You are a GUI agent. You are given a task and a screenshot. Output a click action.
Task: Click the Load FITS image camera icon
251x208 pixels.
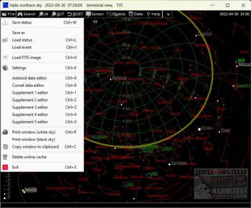click(x=5, y=57)
